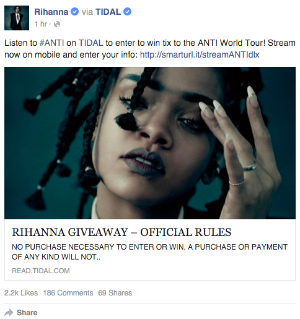Click the verified badge next to TIDAL
300x319 pixels.
point(127,12)
